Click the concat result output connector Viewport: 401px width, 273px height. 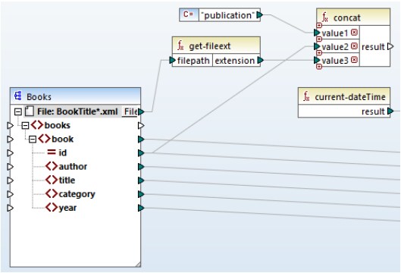click(x=390, y=46)
